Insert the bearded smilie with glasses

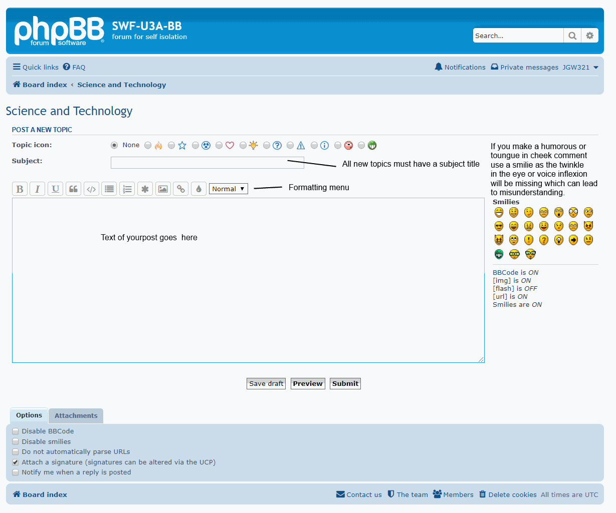(x=530, y=254)
